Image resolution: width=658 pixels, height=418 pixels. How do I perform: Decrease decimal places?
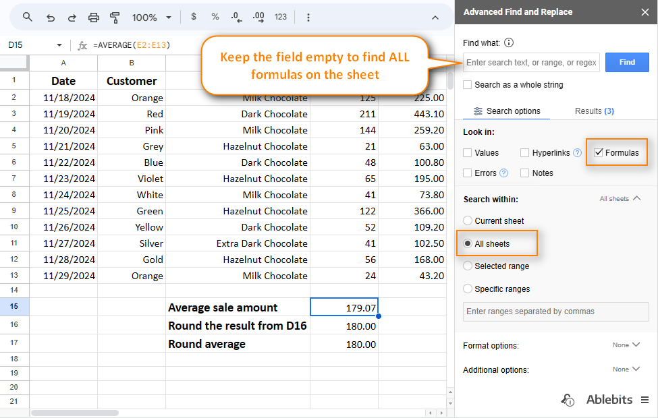point(237,17)
